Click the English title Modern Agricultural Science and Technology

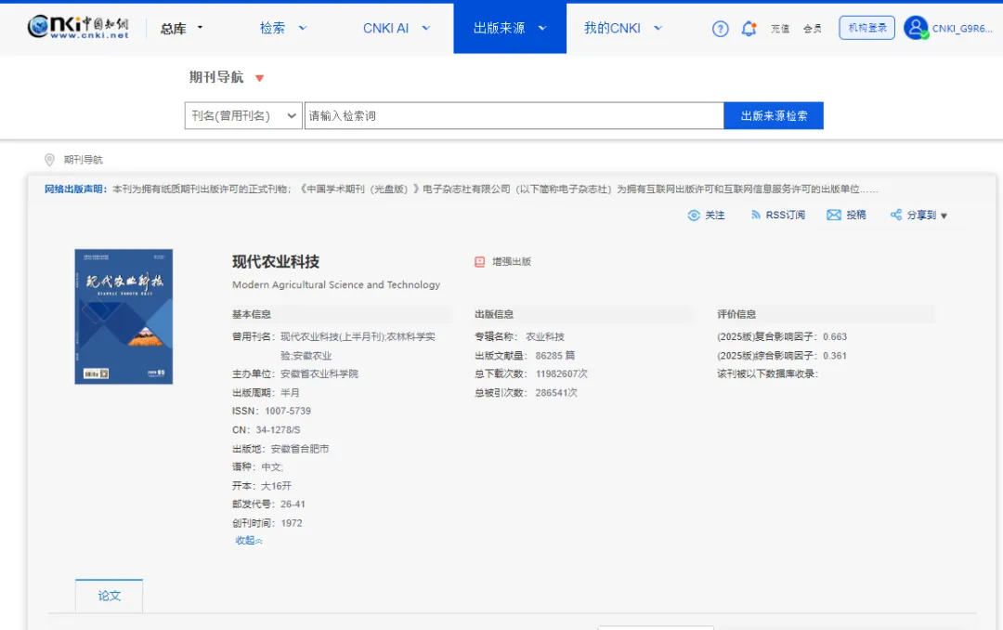pos(336,285)
